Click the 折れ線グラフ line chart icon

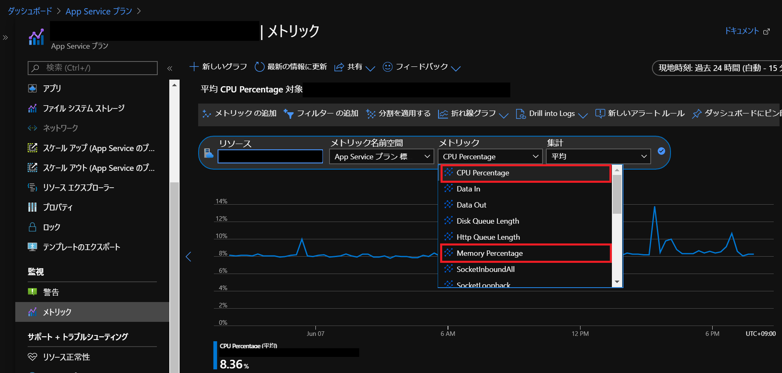[443, 114]
